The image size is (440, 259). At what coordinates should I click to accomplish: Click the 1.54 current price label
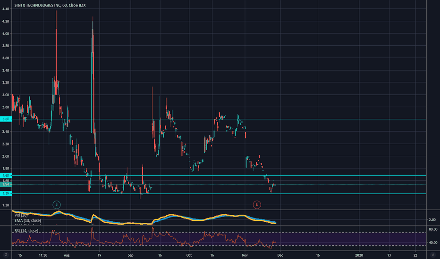(x=6, y=184)
